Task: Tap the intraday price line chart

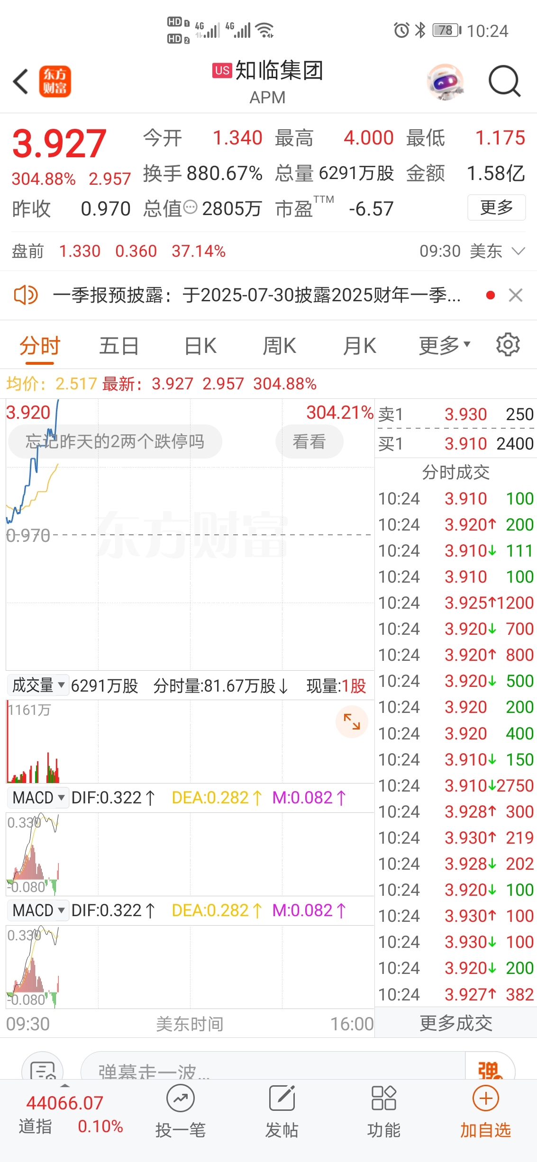Action: [x=190, y=534]
